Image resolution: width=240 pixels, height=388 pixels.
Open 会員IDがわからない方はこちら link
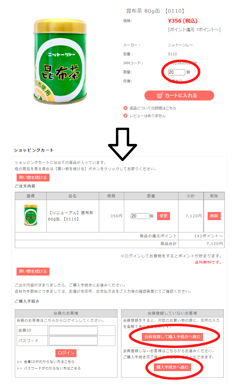tap(49, 362)
